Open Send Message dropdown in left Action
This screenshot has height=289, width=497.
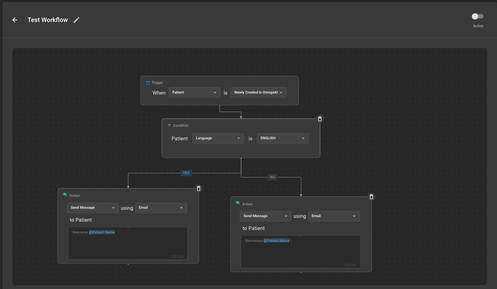(x=93, y=208)
